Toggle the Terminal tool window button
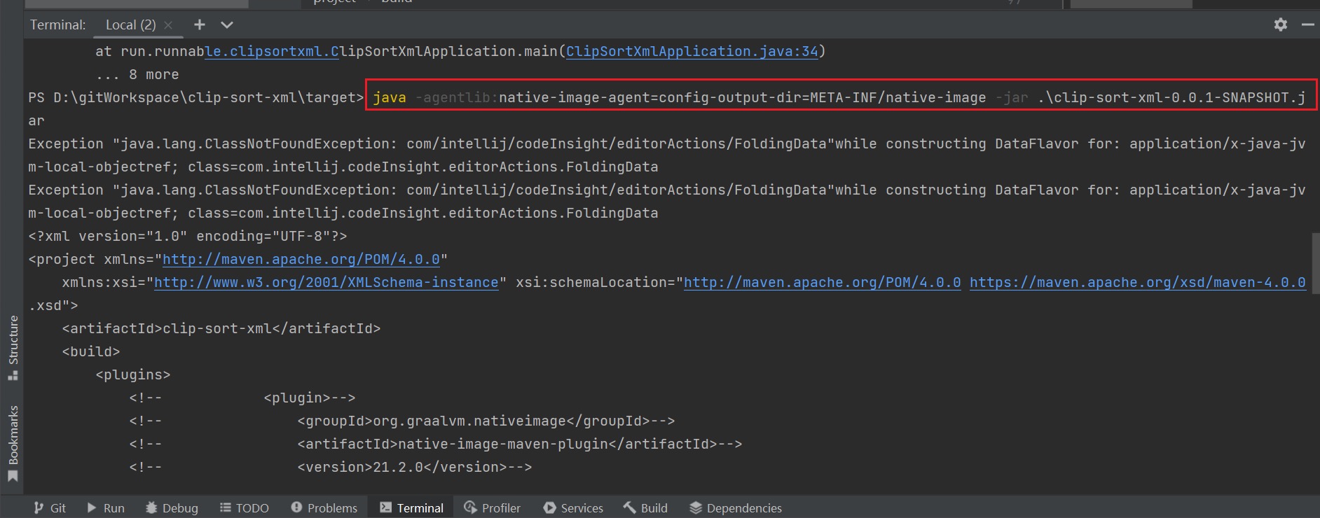Viewport: 1320px width, 518px height. point(412,507)
